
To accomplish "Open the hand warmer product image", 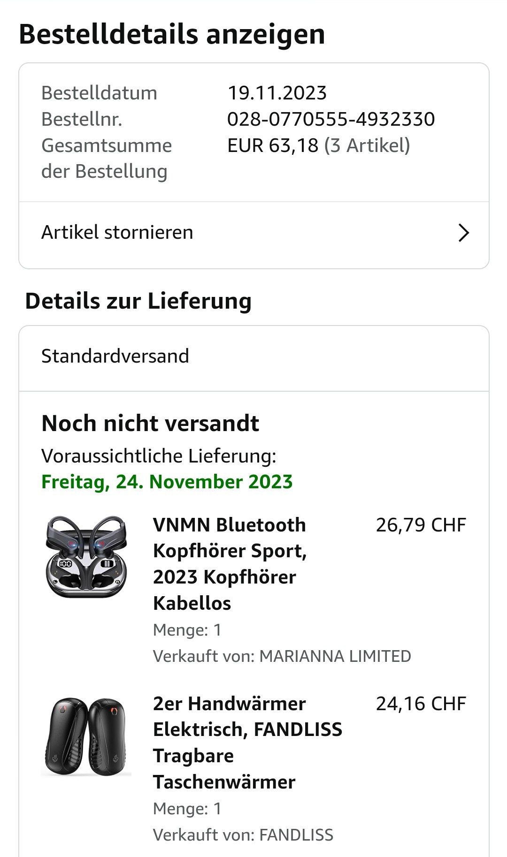I will (86, 737).
